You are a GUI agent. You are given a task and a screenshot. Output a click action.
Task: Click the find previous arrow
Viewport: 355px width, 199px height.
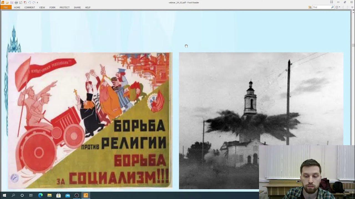(343, 7)
